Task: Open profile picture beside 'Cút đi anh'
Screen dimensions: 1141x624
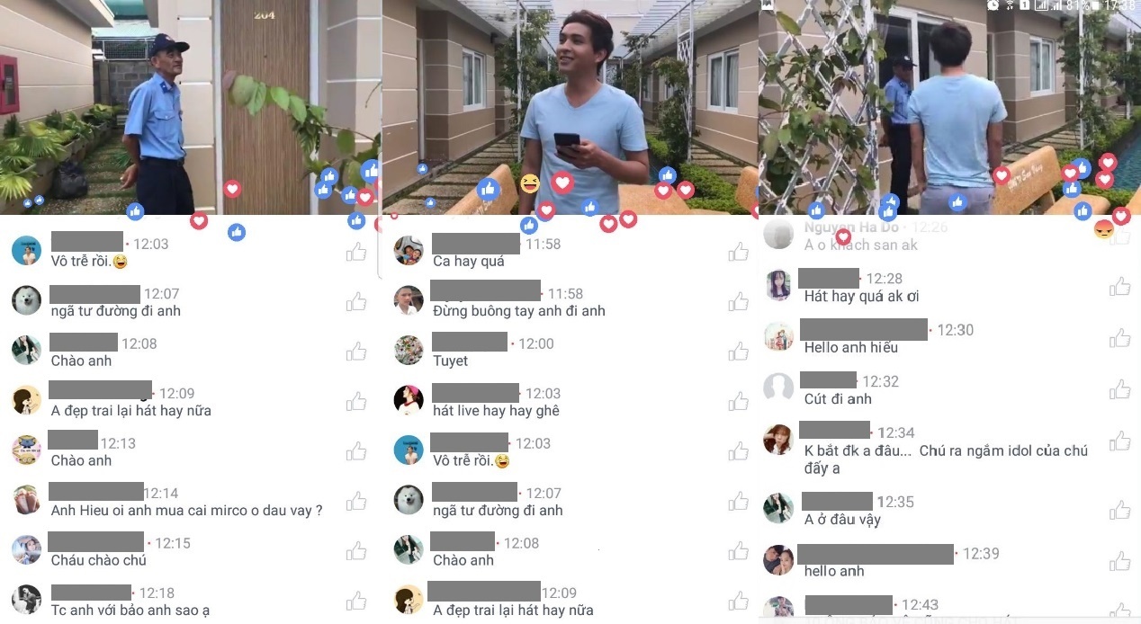Action: 778,388
